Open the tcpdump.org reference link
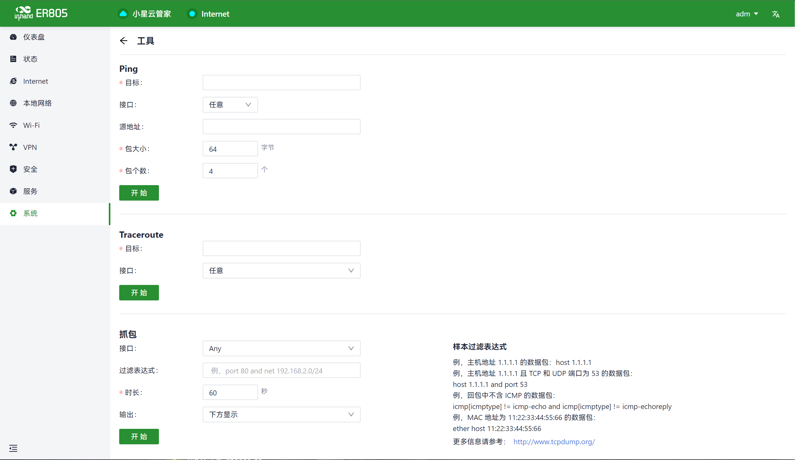 pos(554,442)
